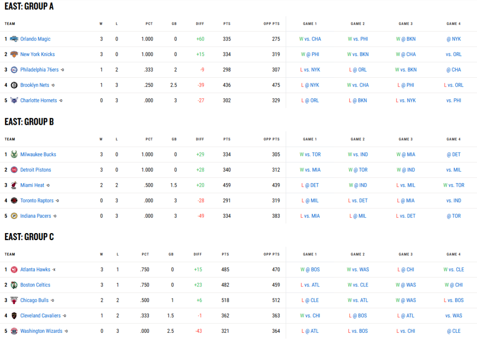Click the Charlotte Hornets logo
Screen dimensions: 477x339
coord(14,101)
